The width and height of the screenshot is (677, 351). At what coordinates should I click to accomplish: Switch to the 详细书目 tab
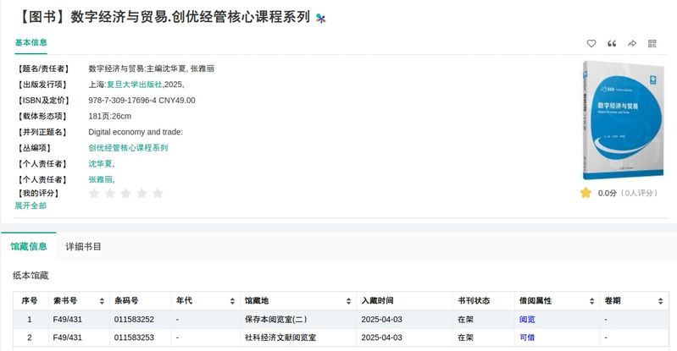[84, 246]
